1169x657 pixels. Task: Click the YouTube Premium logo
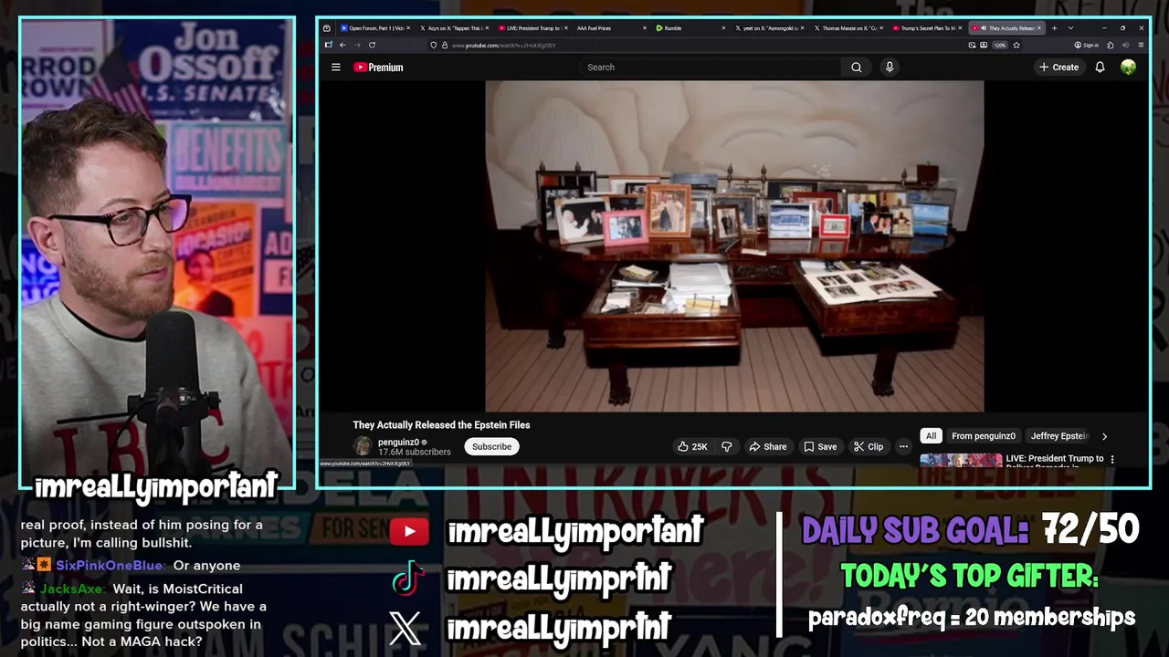coord(378,67)
